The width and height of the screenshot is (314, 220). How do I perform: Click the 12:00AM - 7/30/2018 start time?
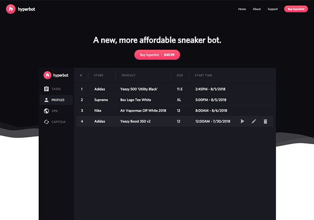[x=213, y=121]
